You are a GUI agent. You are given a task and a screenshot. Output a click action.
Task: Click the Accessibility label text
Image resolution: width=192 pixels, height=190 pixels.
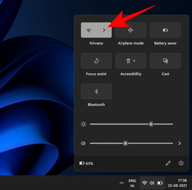click(x=131, y=74)
